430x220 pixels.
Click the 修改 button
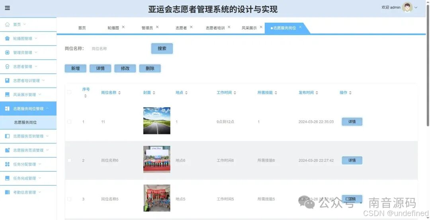pyautogui.click(x=125, y=69)
